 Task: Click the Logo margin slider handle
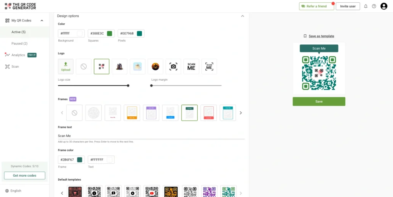point(151,85)
